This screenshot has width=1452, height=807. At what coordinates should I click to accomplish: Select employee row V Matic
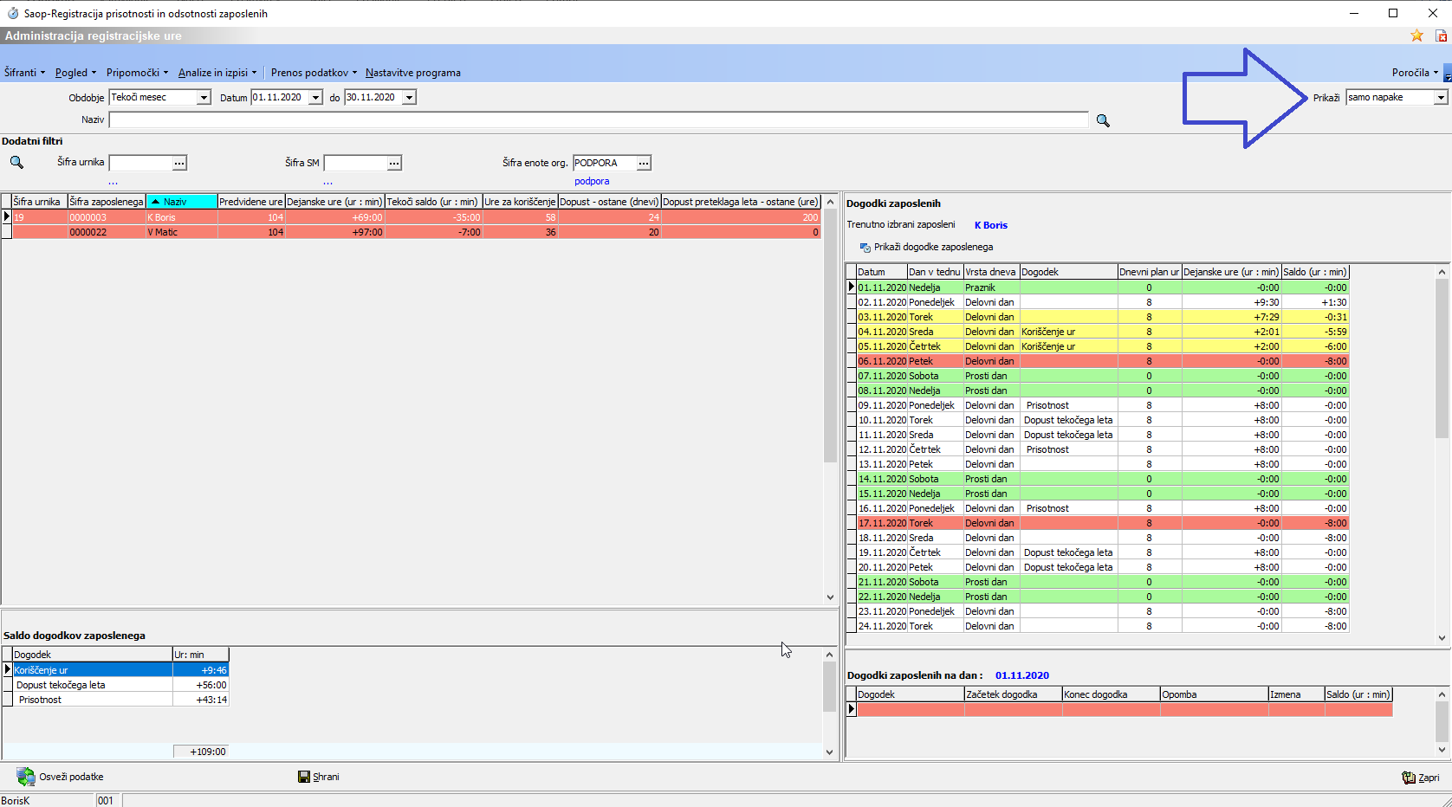(x=417, y=232)
